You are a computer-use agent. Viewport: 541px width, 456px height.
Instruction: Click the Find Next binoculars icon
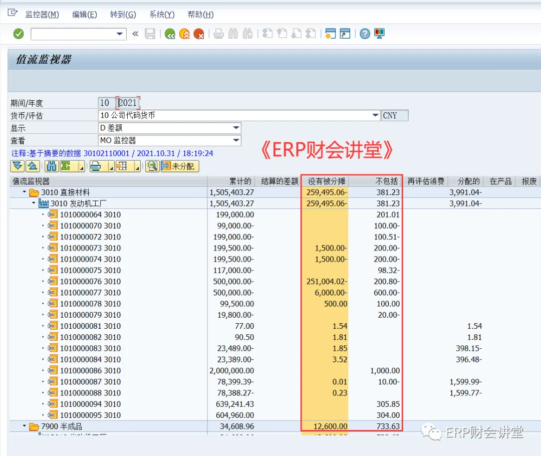point(248,34)
